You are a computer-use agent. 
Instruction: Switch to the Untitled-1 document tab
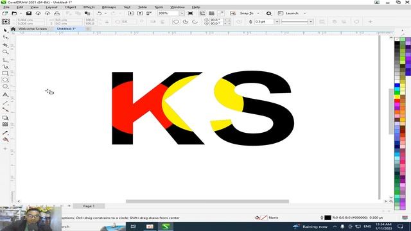click(x=66, y=29)
